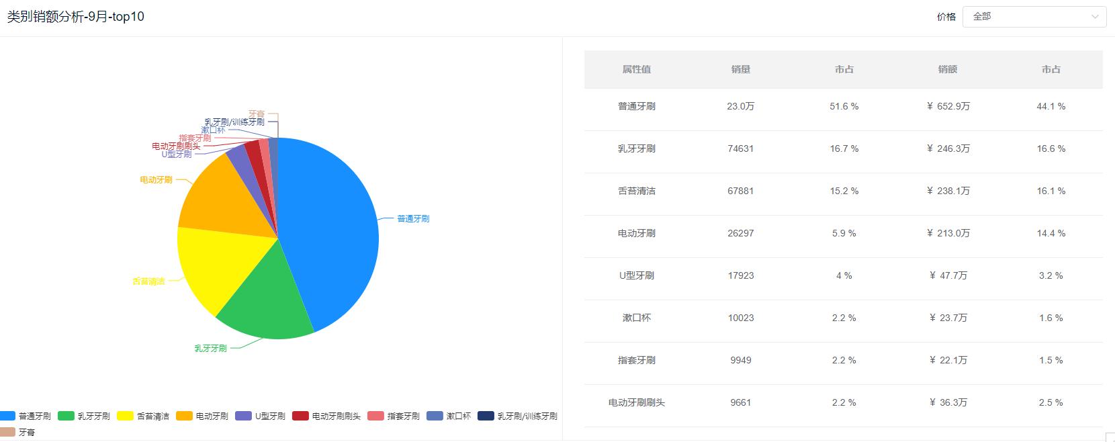Image resolution: width=1115 pixels, height=442 pixels.
Task: Click the 44.1 % market share cell
Action: click(1051, 106)
